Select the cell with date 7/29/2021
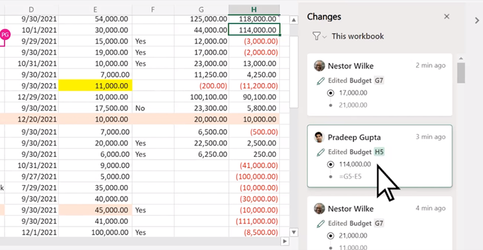 tap(31, 188)
